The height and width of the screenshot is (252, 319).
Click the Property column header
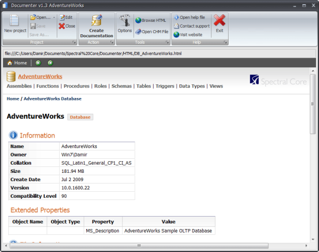pos(103,222)
